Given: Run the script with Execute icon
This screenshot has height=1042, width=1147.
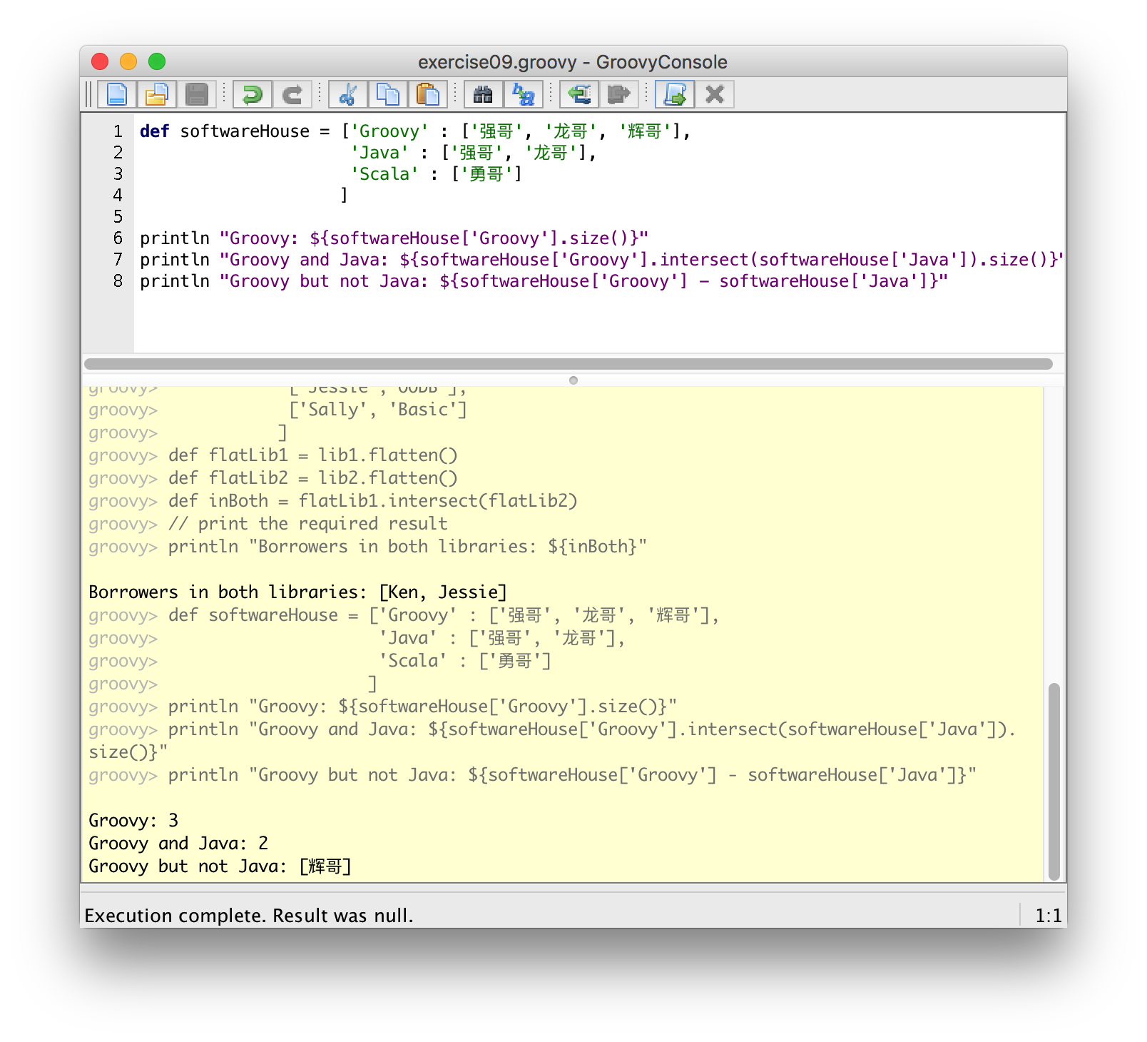Looking at the screenshot, I should coord(675,94).
